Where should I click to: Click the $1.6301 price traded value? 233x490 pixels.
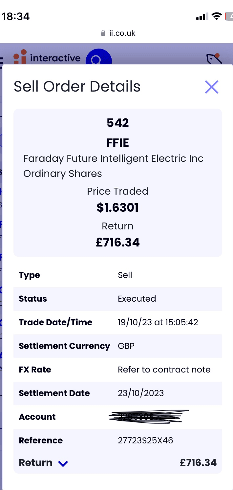click(117, 208)
